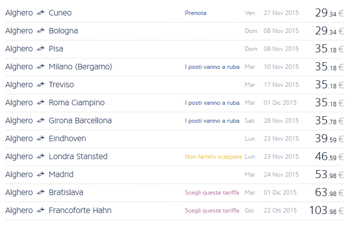Screen dimensions: 354x225
Task: Open the Londra Stansted flight row
Action: click(78, 157)
